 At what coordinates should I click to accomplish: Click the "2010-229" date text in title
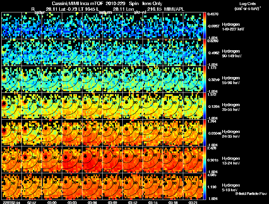(x=115, y=3)
